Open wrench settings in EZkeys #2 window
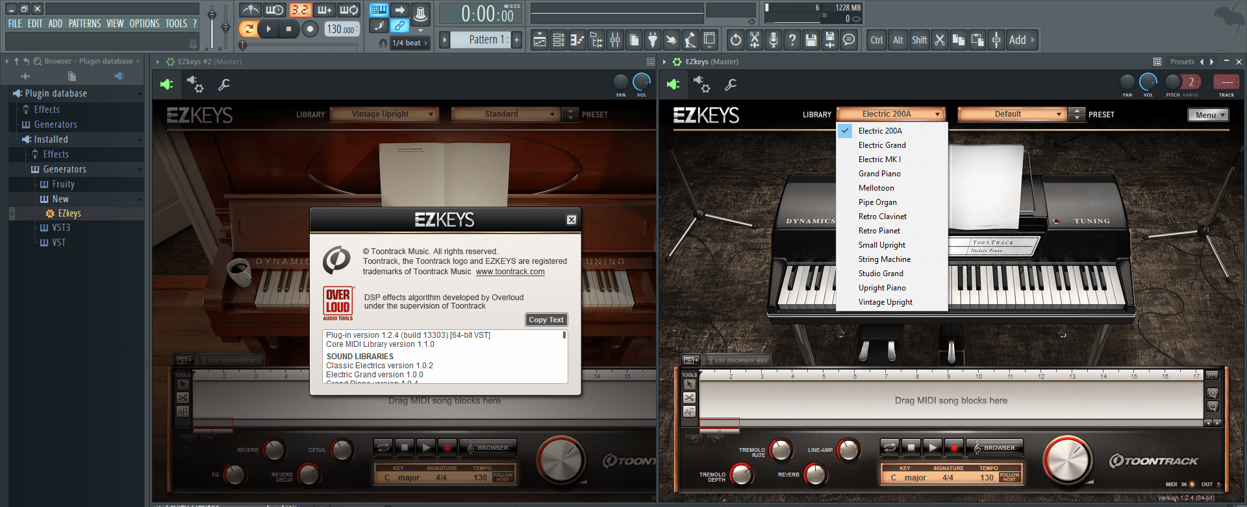Screen dimensions: 1247x507 click(224, 84)
